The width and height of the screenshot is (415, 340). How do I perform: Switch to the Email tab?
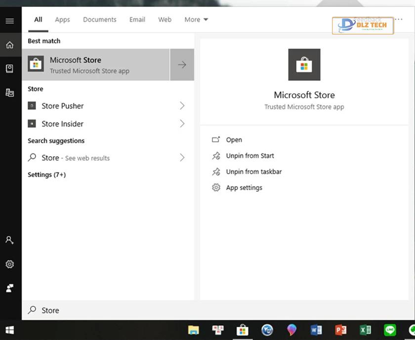(137, 20)
